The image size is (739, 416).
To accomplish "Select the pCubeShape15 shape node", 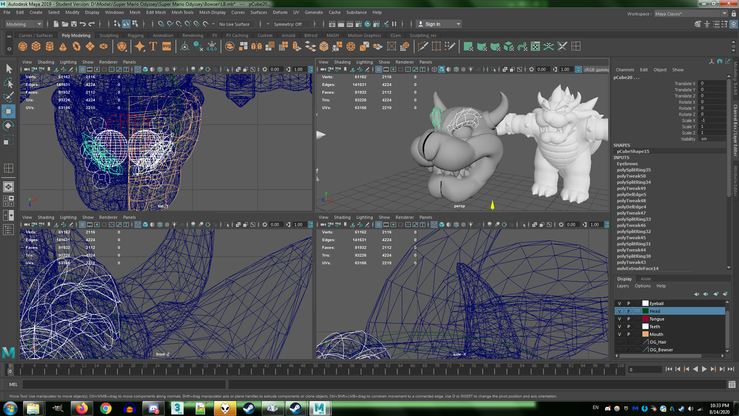I will [x=633, y=151].
